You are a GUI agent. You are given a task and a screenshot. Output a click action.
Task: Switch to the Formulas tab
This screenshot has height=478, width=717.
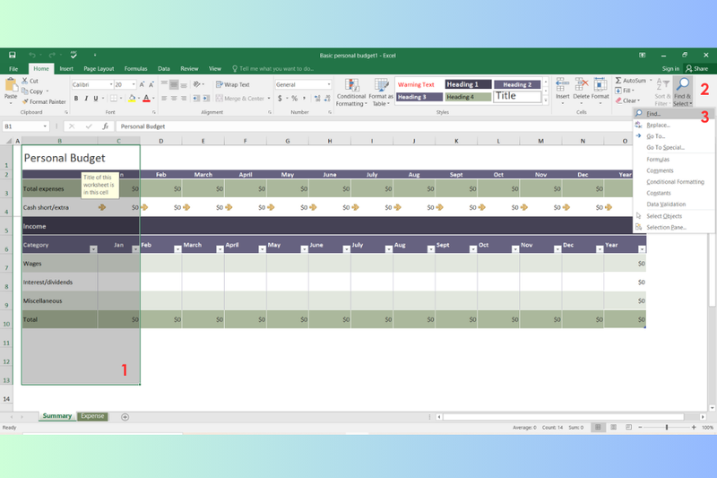point(136,69)
